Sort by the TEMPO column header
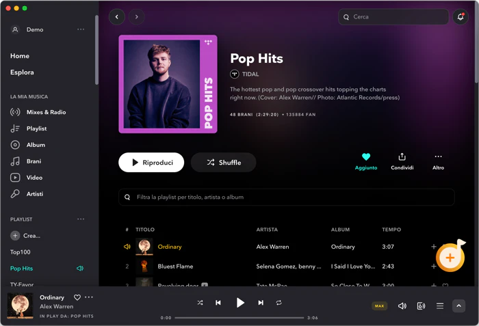Screen dimensions: 479x326 tap(391, 230)
